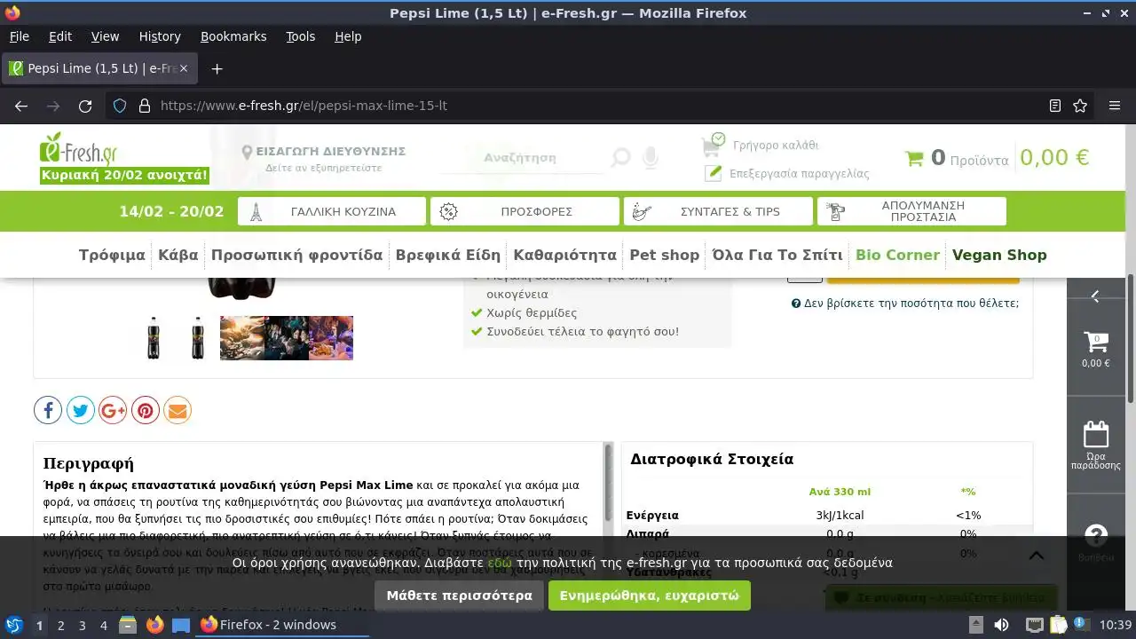This screenshot has width=1136, height=639.
Task: Toggle reader view icon
Action: click(x=1055, y=106)
